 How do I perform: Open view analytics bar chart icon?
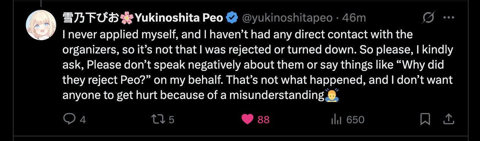[x=336, y=119]
